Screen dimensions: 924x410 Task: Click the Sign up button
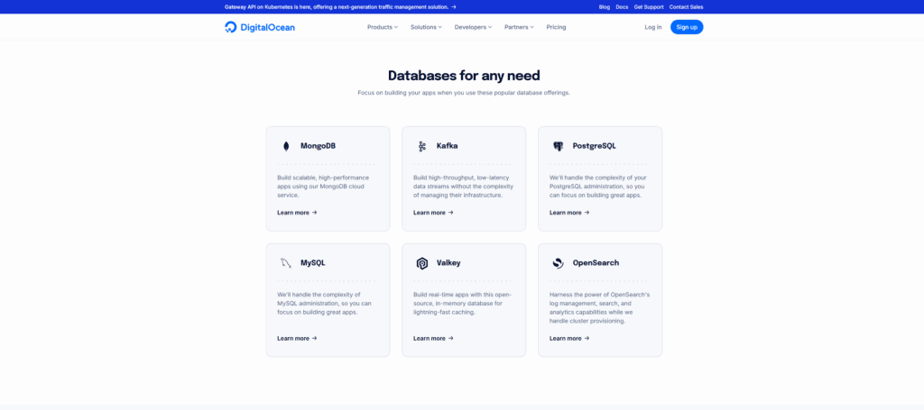[687, 27]
